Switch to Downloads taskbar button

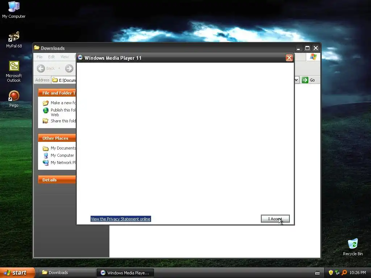pos(67,273)
